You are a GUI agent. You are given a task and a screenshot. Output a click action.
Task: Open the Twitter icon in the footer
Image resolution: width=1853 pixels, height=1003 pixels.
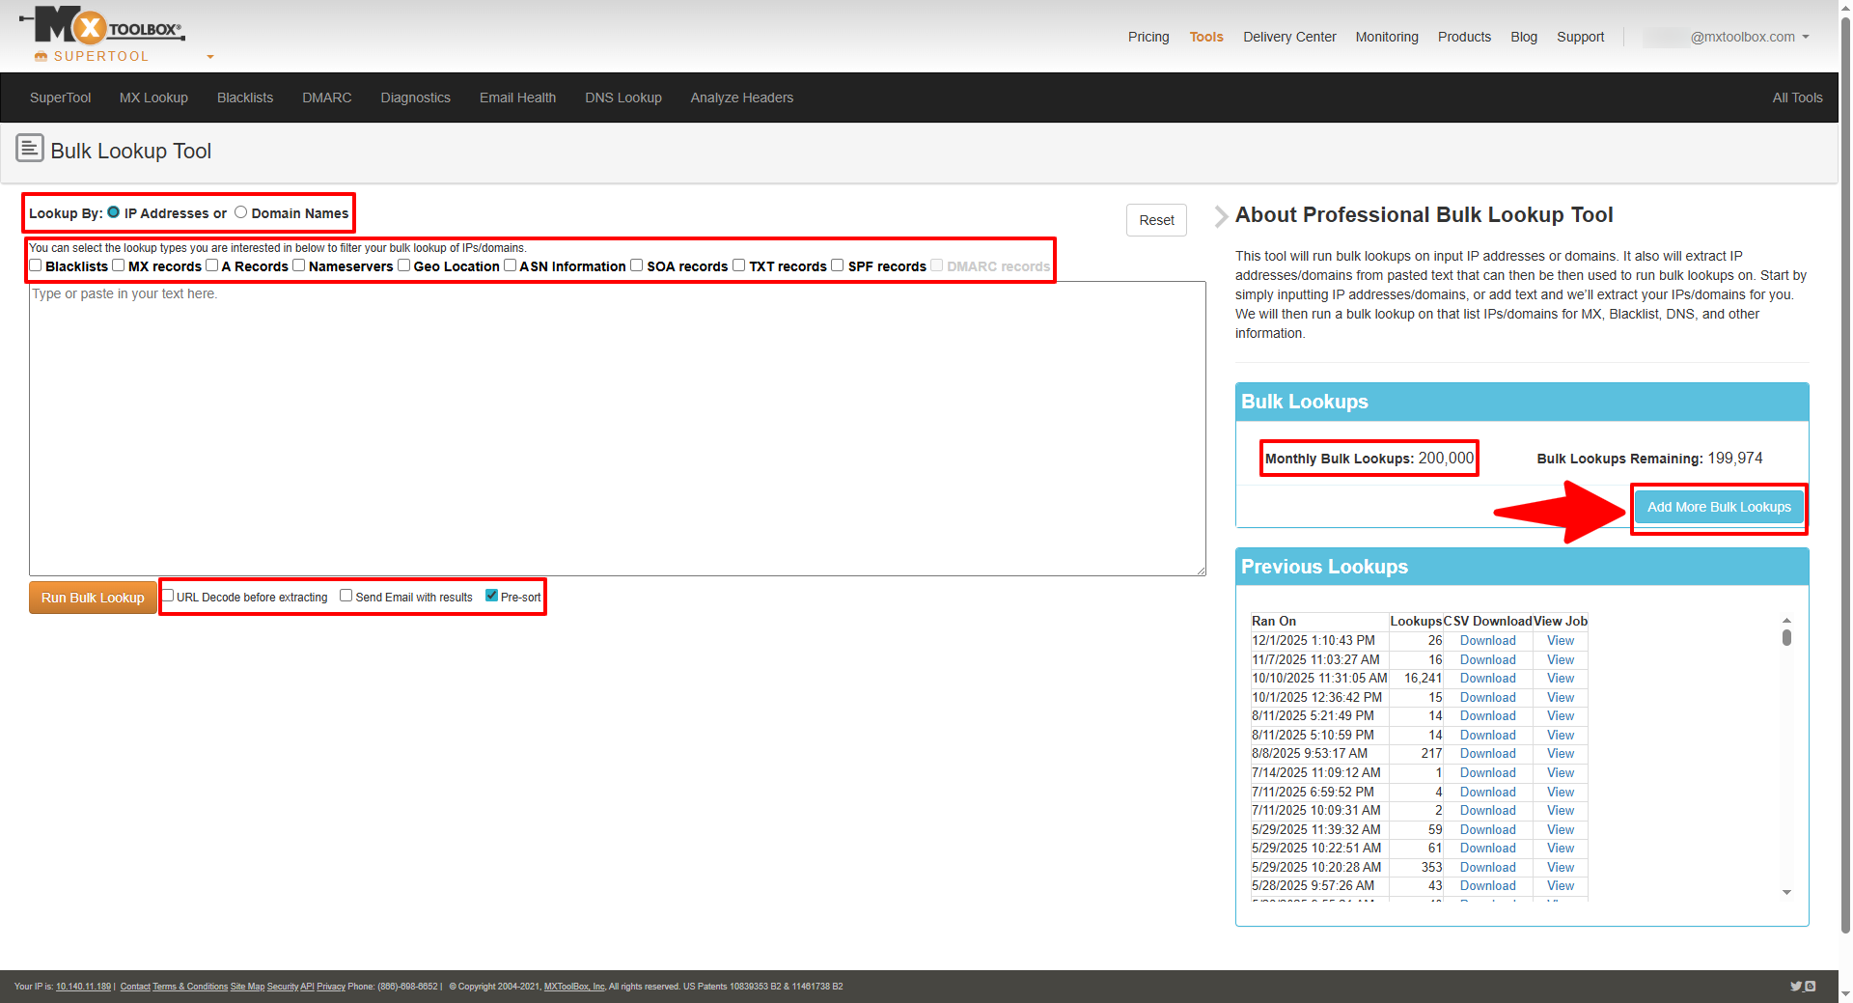point(1795,986)
